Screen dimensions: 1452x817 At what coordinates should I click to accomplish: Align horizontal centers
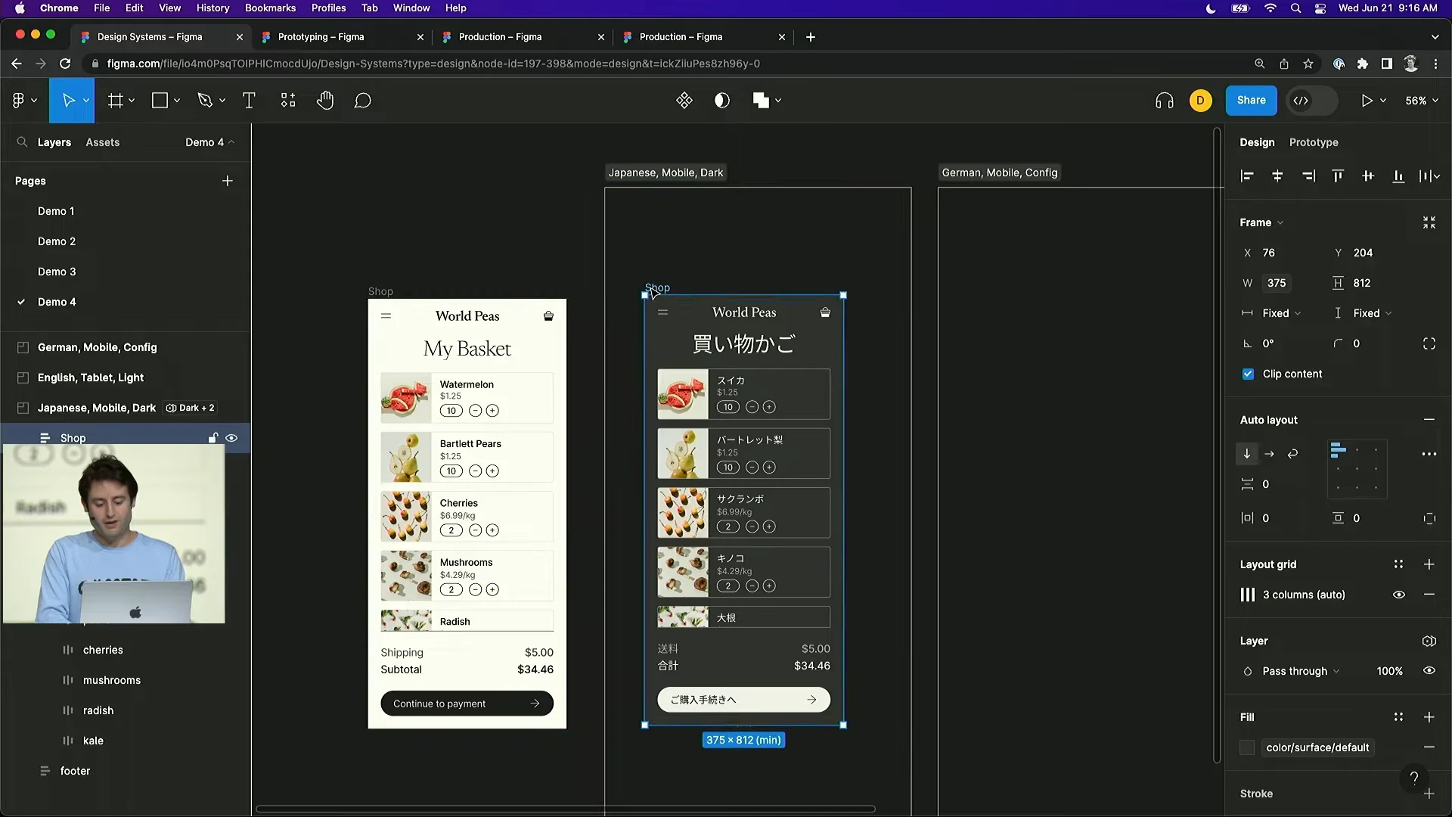click(1277, 176)
